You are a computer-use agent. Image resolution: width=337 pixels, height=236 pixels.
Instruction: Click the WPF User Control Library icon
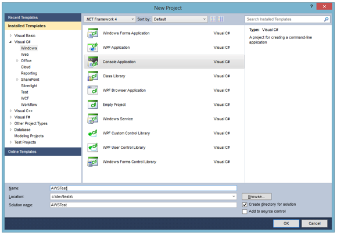(x=93, y=148)
